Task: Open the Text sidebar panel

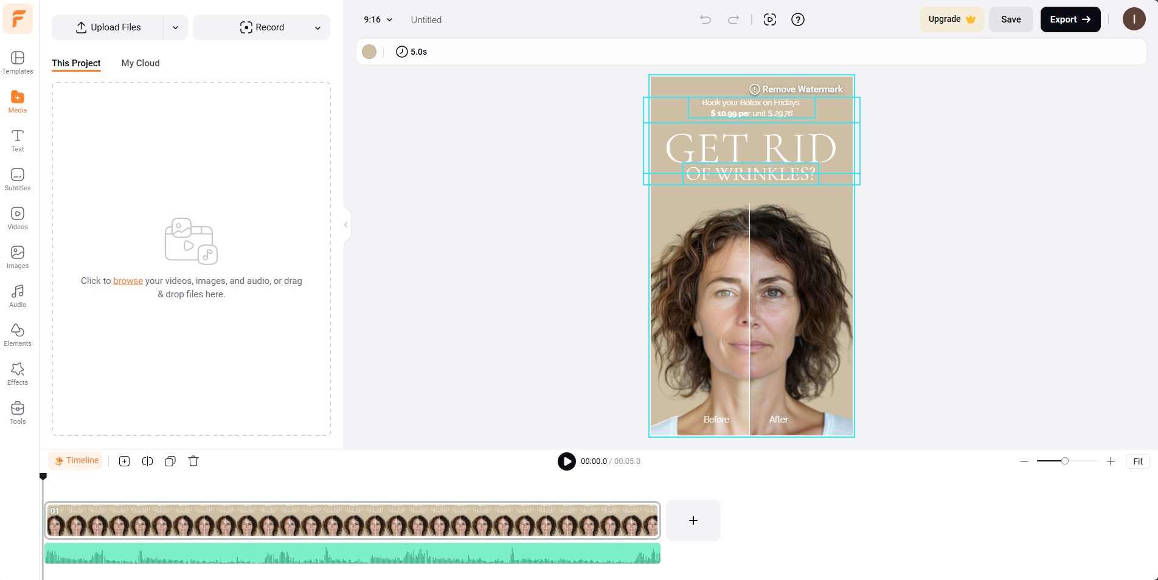Action: [18, 140]
